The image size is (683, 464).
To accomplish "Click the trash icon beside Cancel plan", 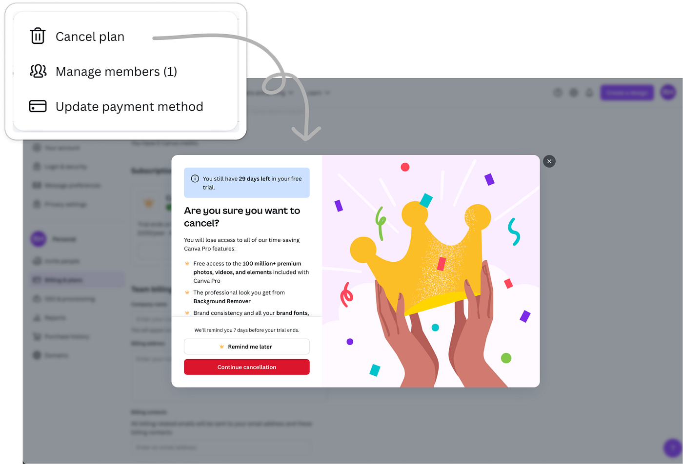I will pyautogui.click(x=38, y=36).
